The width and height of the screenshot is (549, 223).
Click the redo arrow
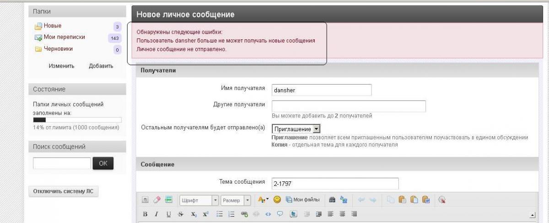point(372,200)
